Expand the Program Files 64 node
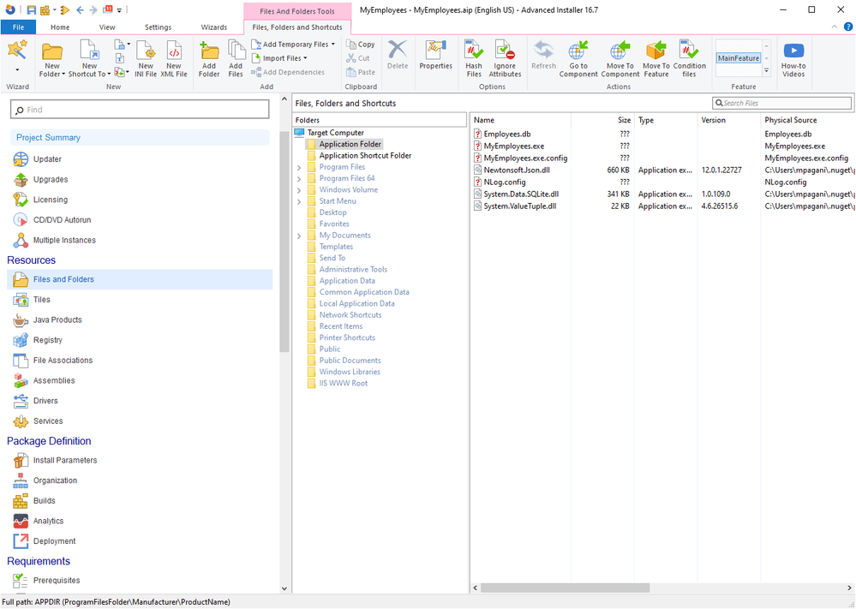The image size is (856, 609). tap(299, 179)
